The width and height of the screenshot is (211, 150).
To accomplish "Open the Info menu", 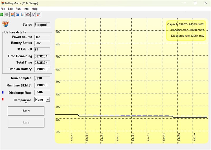I will [26, 9].
